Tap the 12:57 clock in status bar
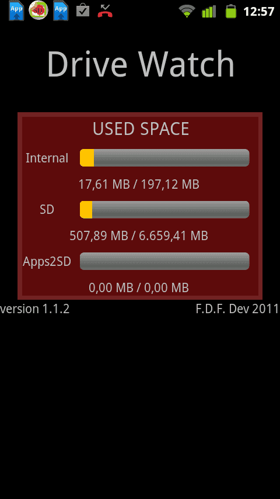The width and height of the screenshot is (280, 499). 258,12
